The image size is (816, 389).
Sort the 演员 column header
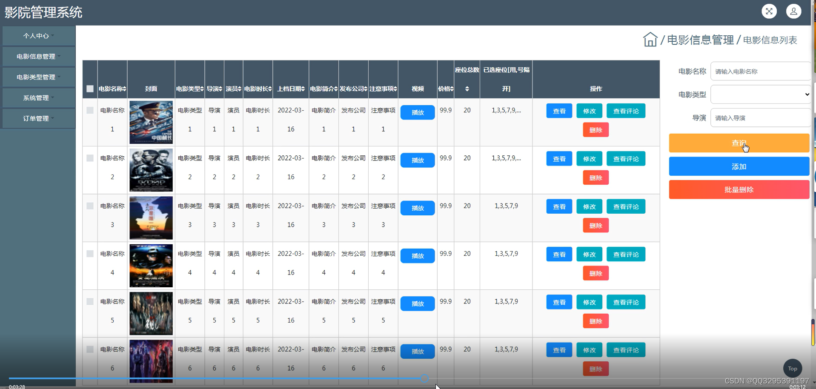tap(233, 89)
